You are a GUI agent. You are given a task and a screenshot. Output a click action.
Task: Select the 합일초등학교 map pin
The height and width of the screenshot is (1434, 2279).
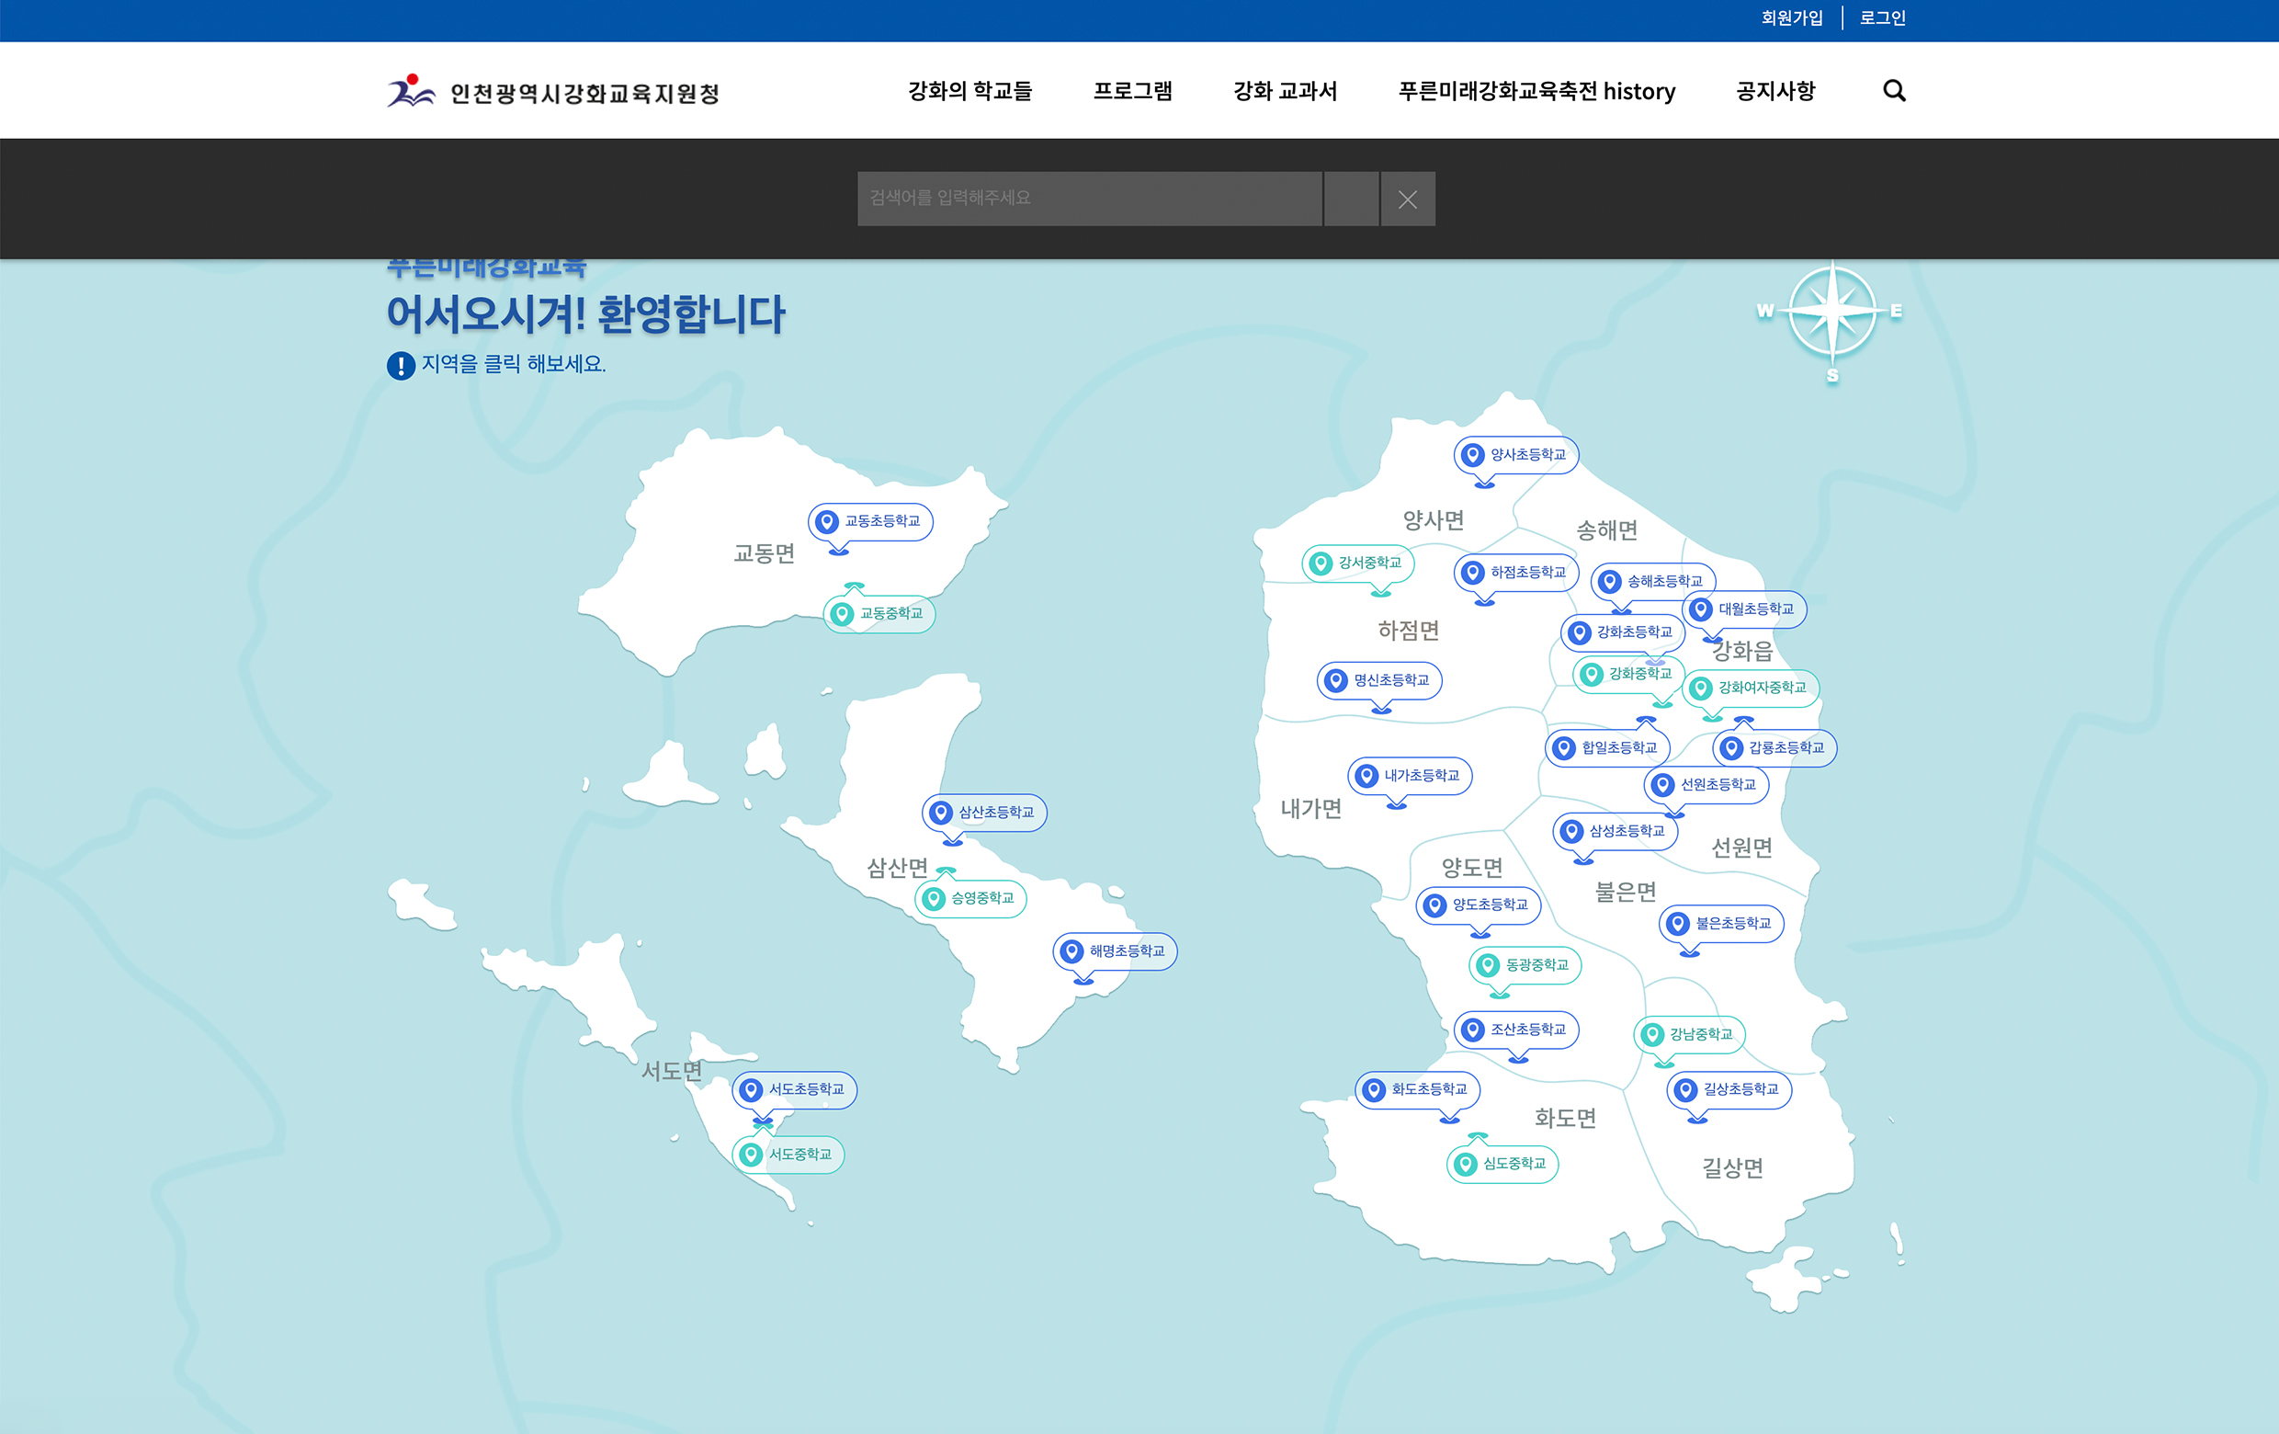1608,747
